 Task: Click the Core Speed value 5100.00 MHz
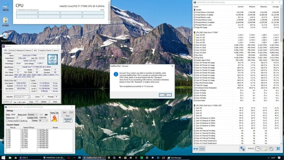(21, 83)
